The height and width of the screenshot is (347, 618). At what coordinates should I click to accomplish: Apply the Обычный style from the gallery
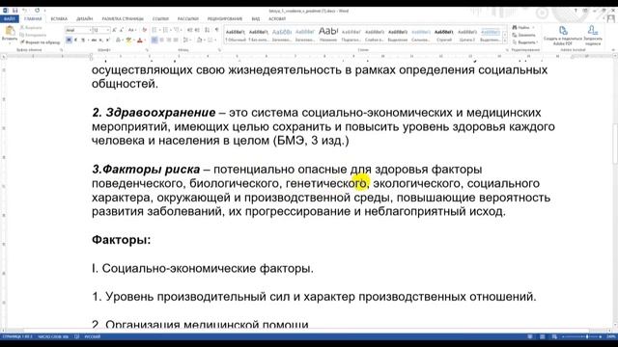coord(236,35)
